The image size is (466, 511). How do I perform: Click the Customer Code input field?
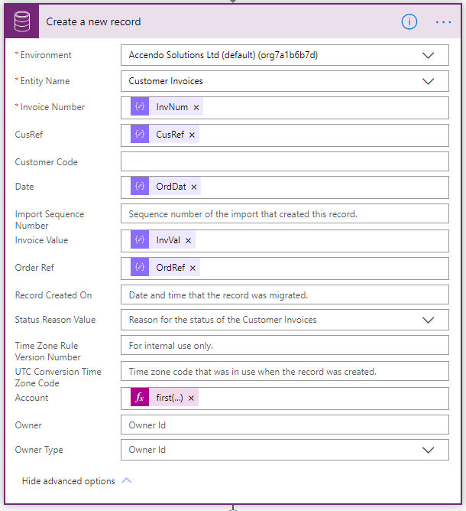point(284,161)
